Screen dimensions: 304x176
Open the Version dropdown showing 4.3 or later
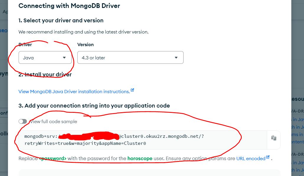[130, 58]
